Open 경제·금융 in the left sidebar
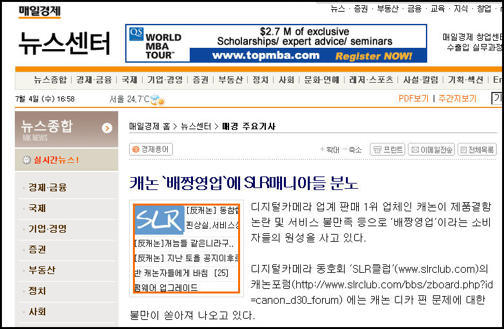 (48, 187)
